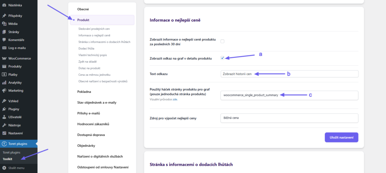Open the Nástěnka dashboard icon
Viewport: 386px width, 173px height.
[4, 5]
